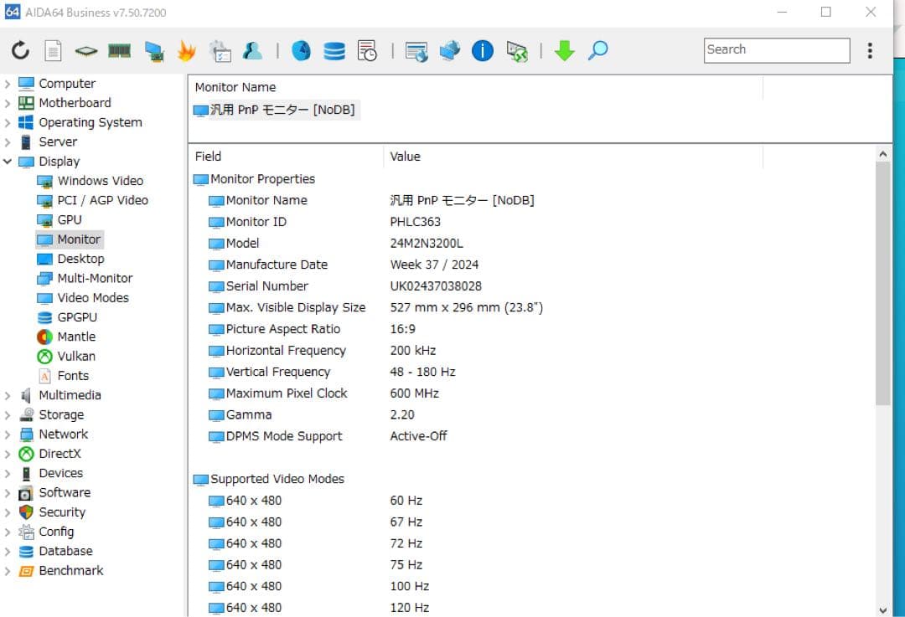
Task: Click the scrollbar down arrow
Action: [884, 610]
